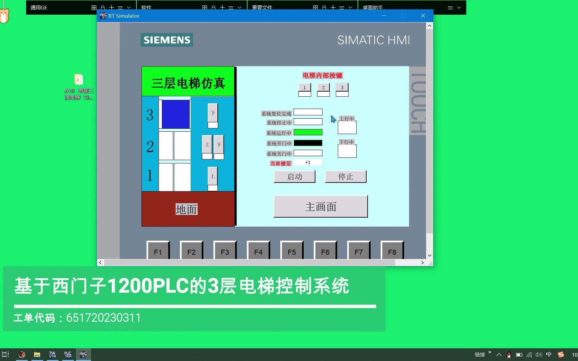
Task: Click the green 系统运行中 indicator field
Action: point(307,132)
